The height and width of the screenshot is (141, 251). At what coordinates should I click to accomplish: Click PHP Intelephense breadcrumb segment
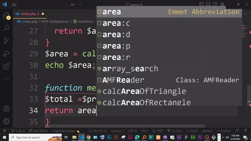(x=55, y=22)
